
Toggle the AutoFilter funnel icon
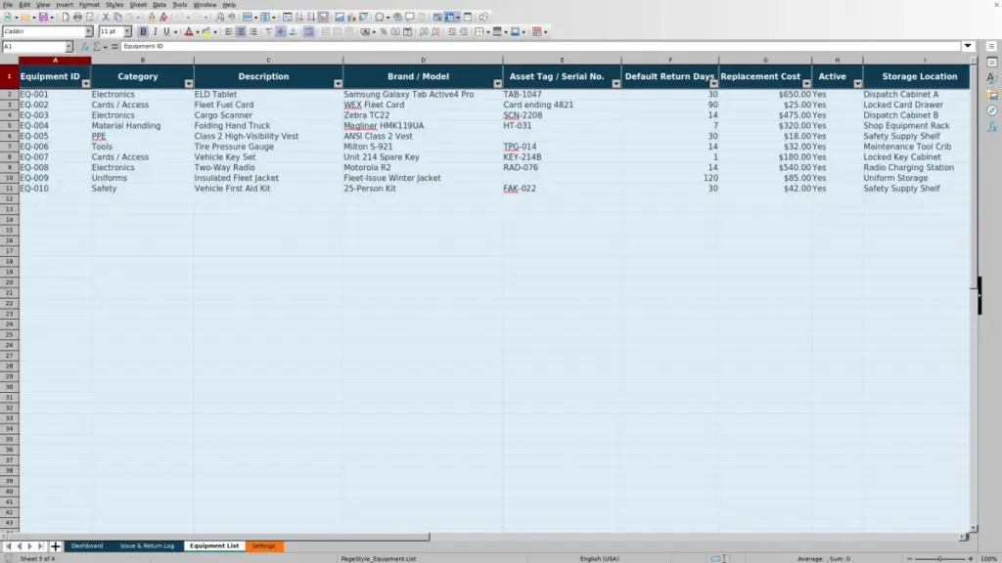[323, 18]
